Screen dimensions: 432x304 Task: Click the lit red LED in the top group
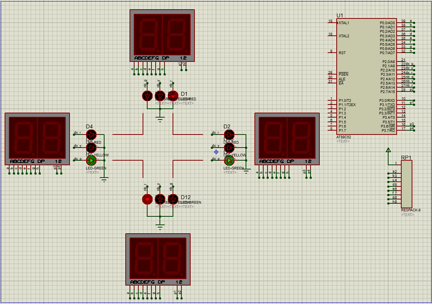[x=173, y=95]
